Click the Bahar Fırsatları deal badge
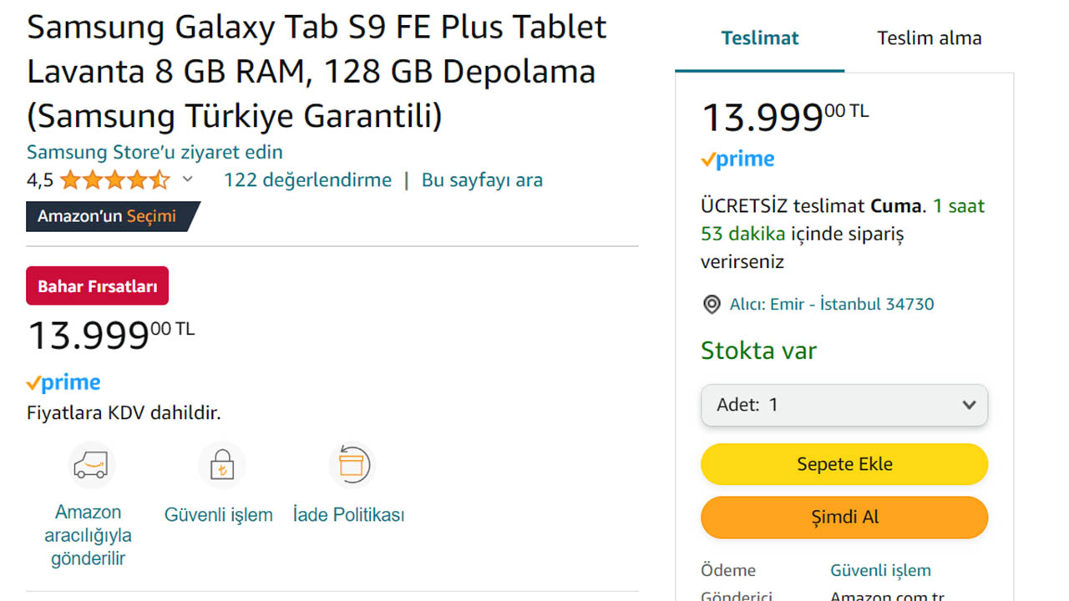Screen dimensions: 1069x601 pos(97,285)
